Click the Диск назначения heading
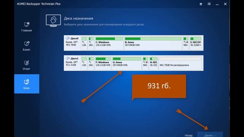 pyautogui.click(x=79, y=19)
